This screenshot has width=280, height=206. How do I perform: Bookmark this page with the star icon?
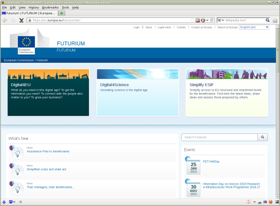coord(192,20)
